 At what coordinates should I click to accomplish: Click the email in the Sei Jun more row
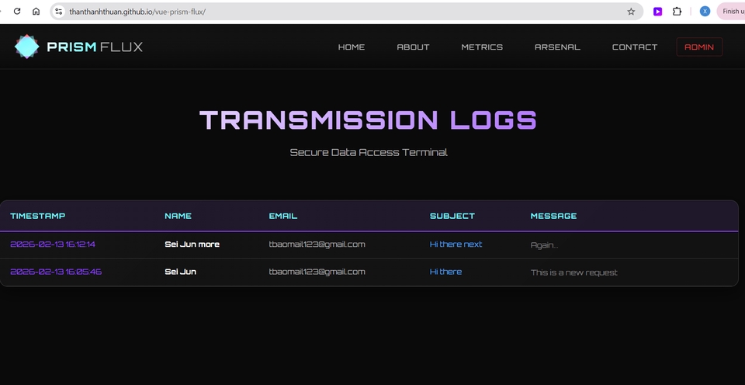click(x=317, y=245)
